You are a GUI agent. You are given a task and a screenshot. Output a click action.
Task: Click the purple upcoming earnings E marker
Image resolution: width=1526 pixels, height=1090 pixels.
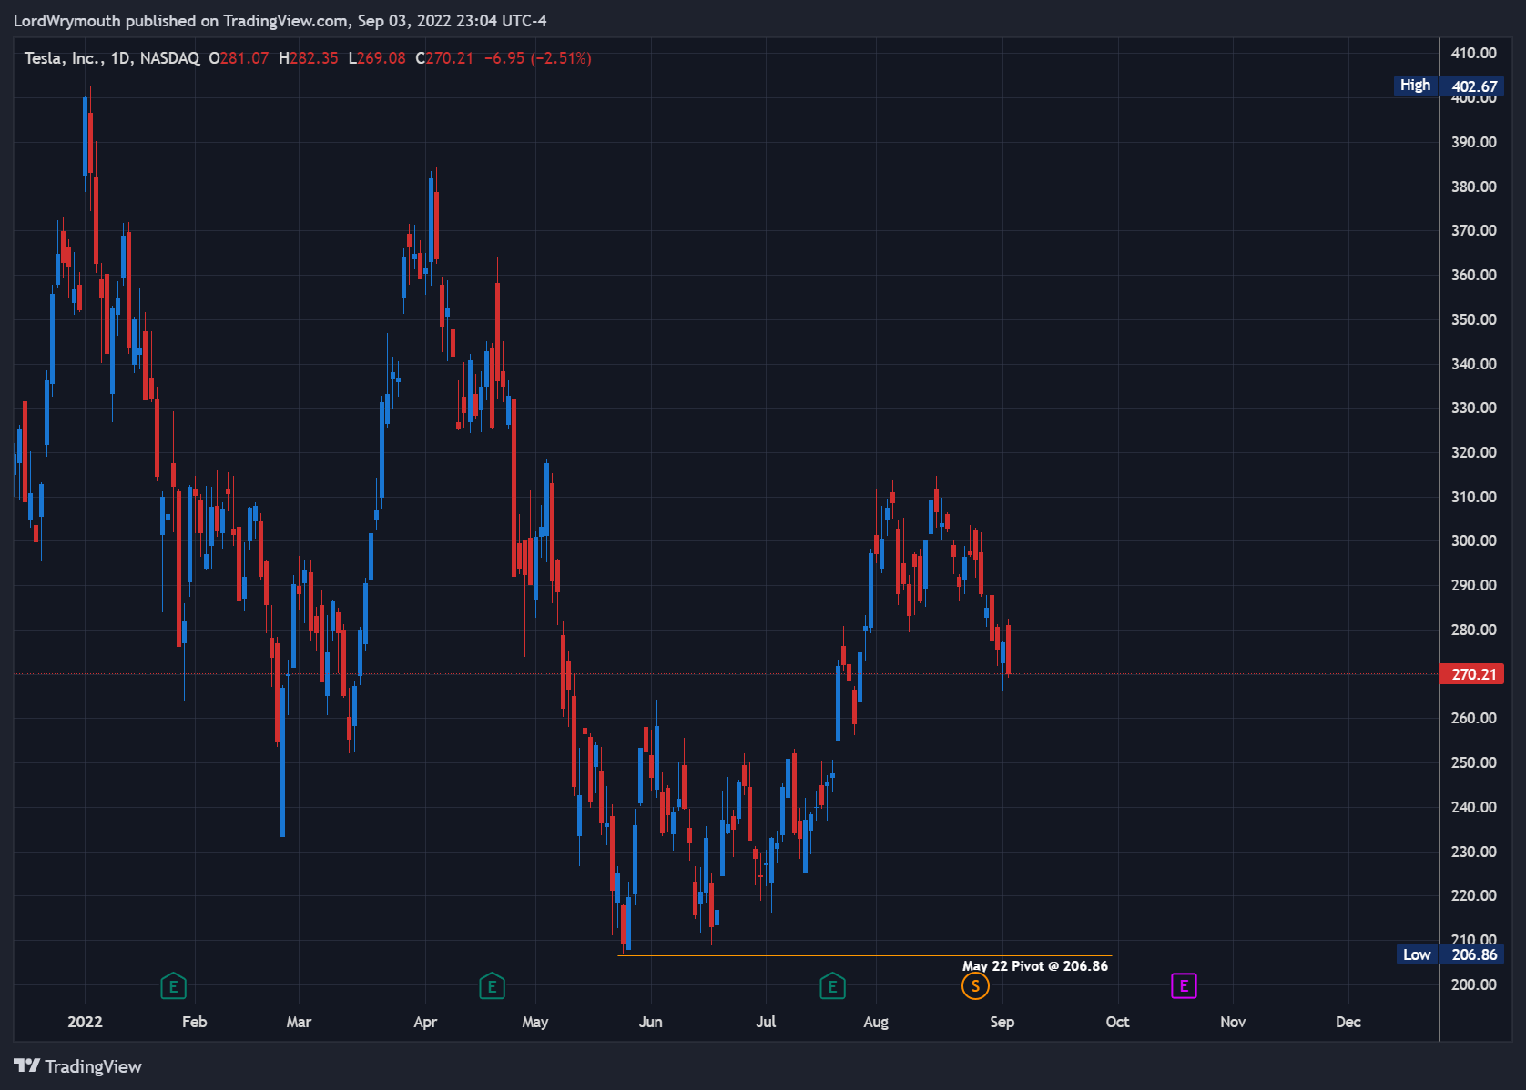coord(1184,985)
